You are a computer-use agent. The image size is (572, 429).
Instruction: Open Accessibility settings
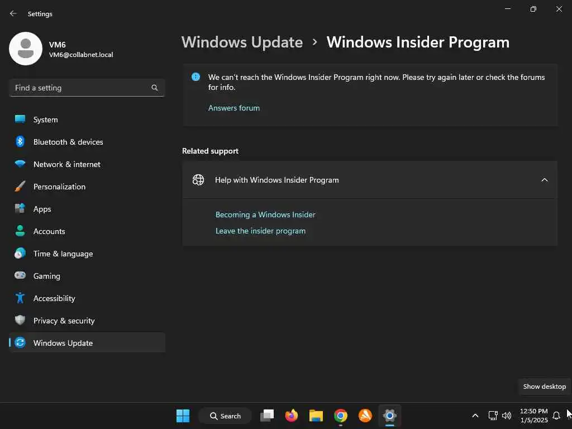click(x=87, y=298)
